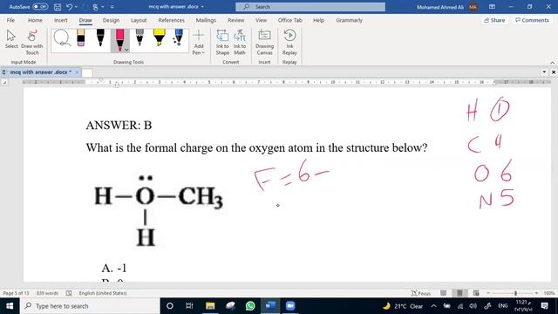The width and height of the screenshot is (558, 314).
Task: Open the document title dropdown arrow
Action: pyautogui.click(x=202, y=7)
